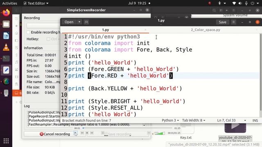
Task: Click line 2 'from colorama import init'
Action: pos(109,43)
